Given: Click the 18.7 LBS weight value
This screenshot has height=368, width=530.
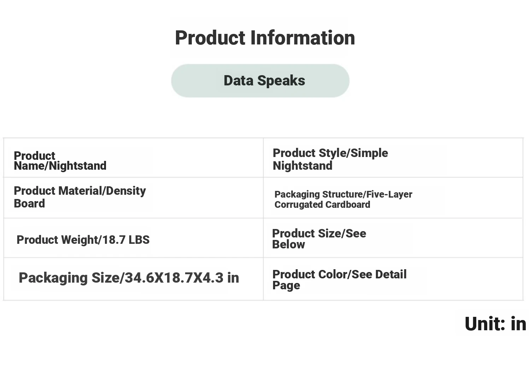Looking at the screenshot, I should tap(126, 240).
